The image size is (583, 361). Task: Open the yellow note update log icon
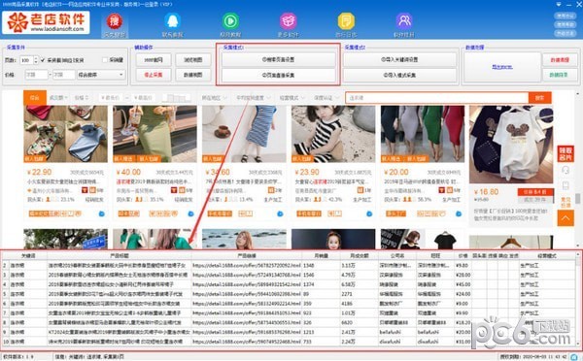pyautogui.click(x=346, y=21)
